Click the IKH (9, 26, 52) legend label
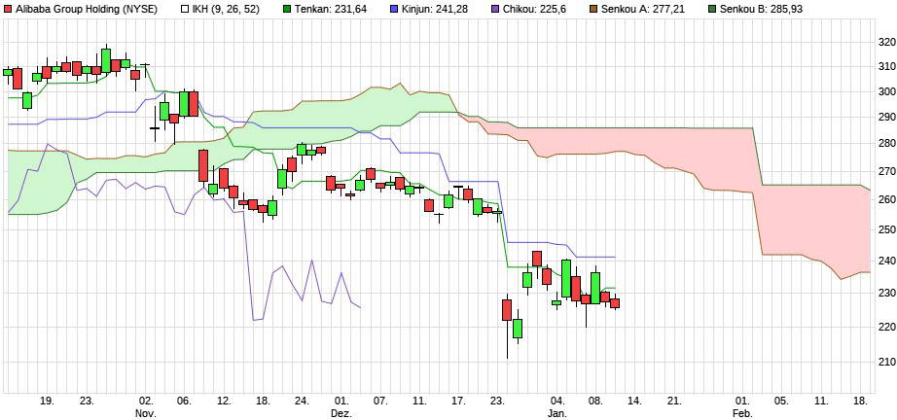The width and height of the screenshot is (897, 420). coord(227,9)
